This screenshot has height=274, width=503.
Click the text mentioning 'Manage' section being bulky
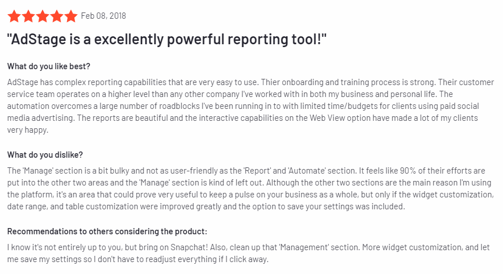point(114,170)
